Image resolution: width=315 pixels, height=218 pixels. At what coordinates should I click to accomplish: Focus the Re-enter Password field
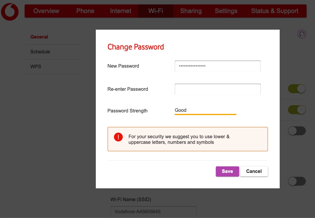click(x=218, y=89)
